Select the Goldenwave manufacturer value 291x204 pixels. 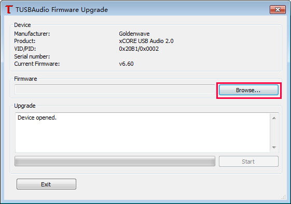(x=134, y=34)
